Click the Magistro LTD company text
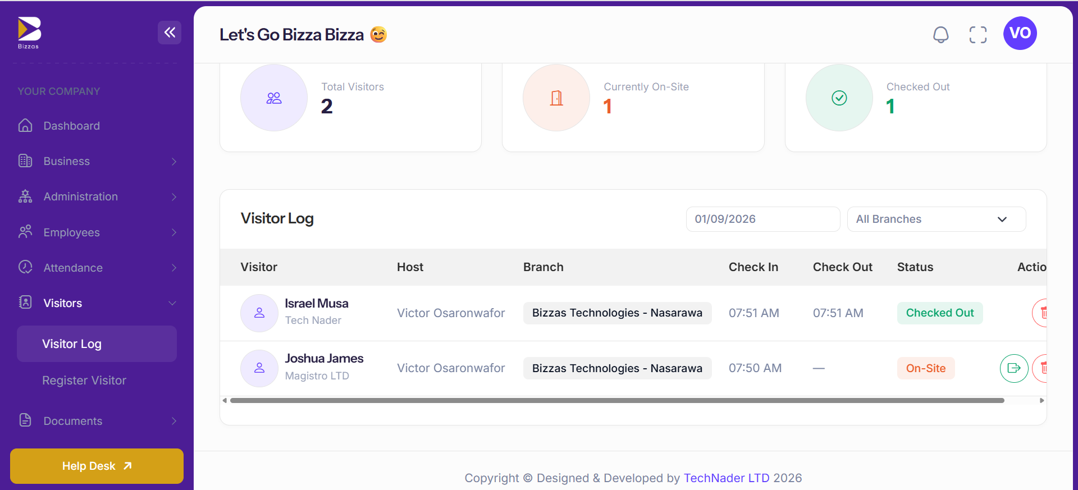This screenshot has height=490, width=1078. point(317,376)
